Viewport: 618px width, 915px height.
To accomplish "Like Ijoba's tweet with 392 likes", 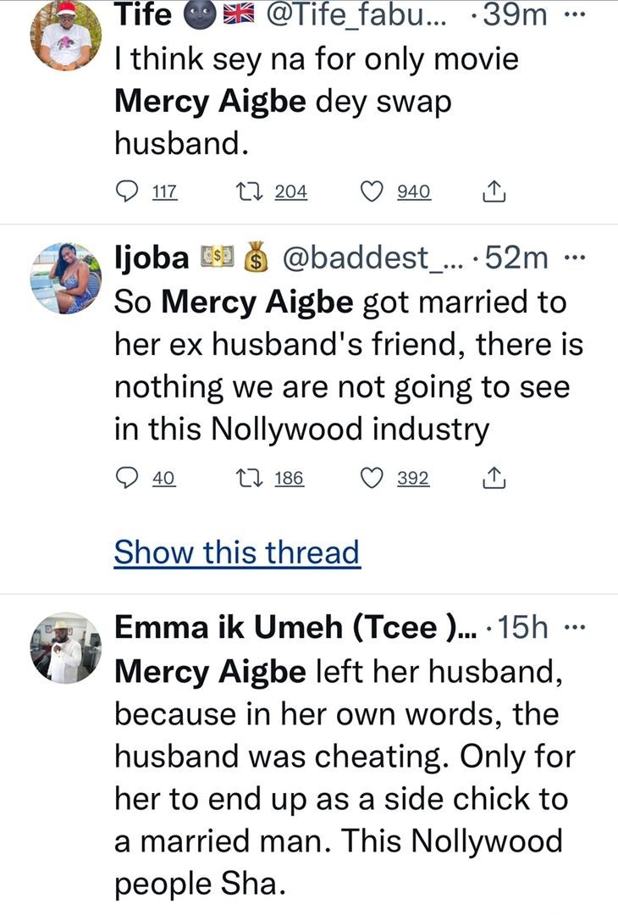I will (372, 480).
